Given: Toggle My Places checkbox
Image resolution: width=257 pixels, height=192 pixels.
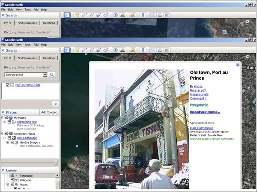Looking at the screenshot, I should click(x=6, y=117).
